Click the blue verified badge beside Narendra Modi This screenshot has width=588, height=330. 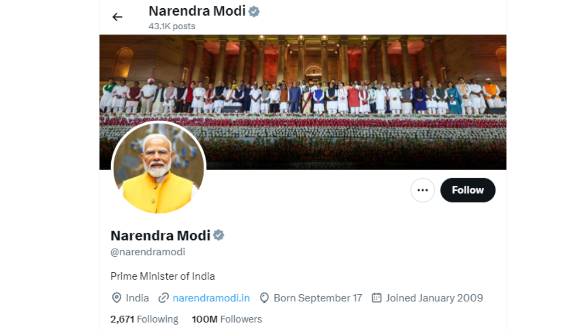click(x=219, y=235)
